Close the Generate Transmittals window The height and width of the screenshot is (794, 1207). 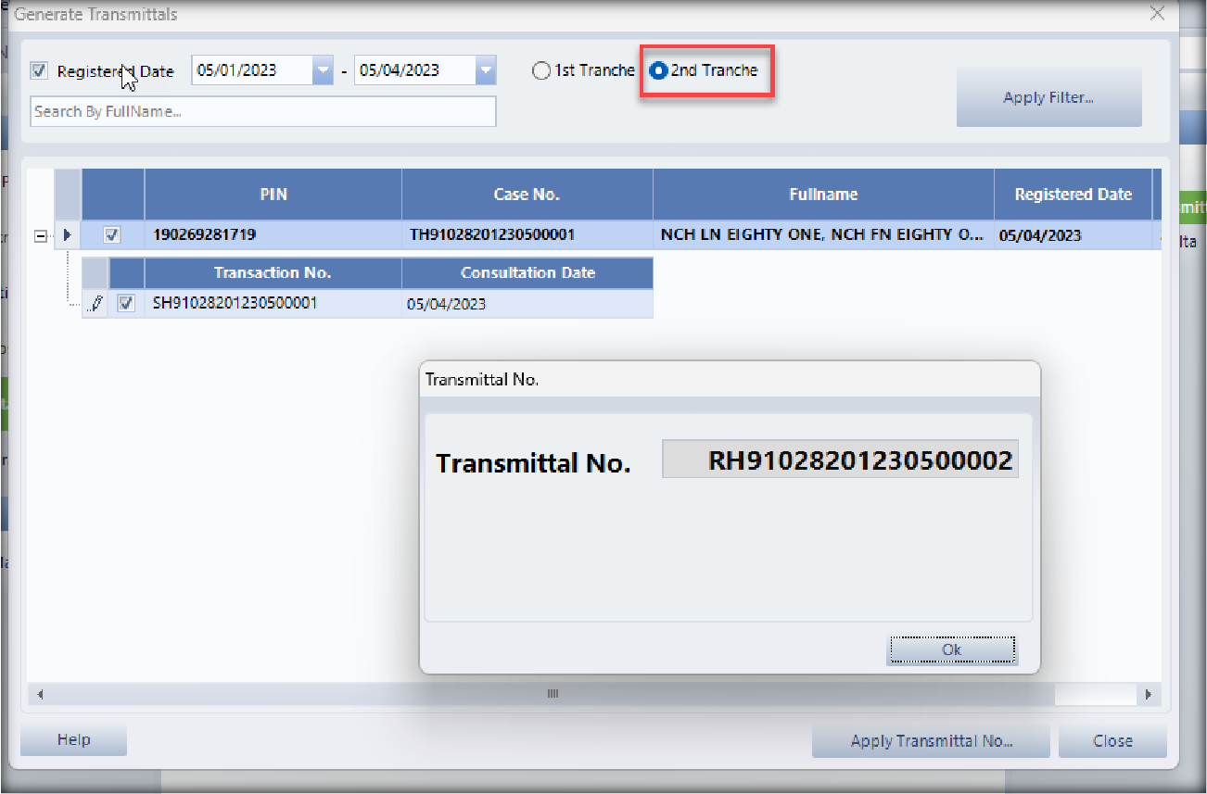coord(1156,14)
